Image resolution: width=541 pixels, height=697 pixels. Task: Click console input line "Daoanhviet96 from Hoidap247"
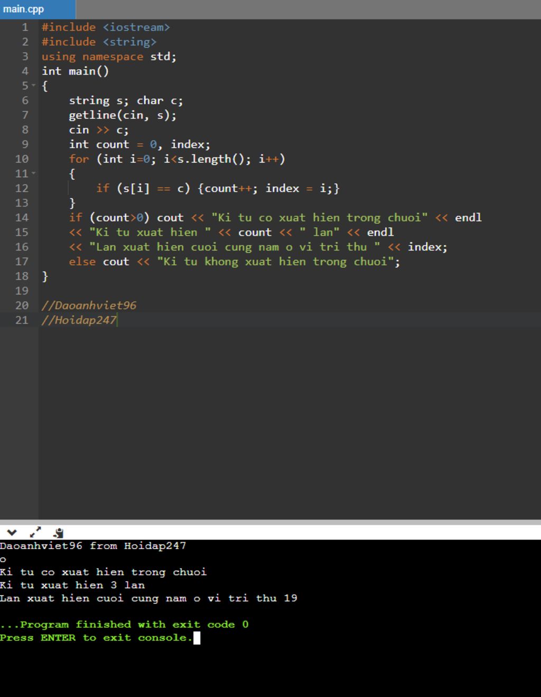[x=93, y=545]
